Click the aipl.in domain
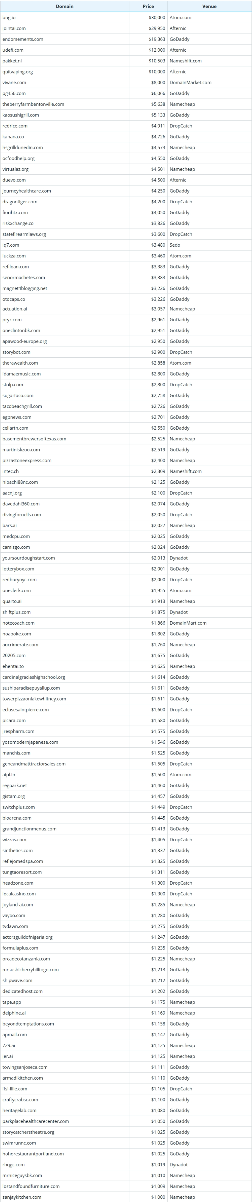The width and height of the screenshot is (252, 1202). pos(9,774)
